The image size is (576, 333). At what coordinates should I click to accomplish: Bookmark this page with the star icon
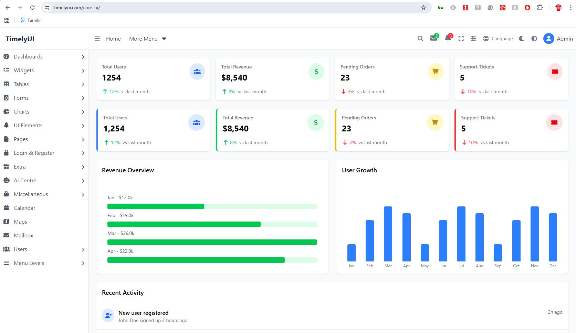423,8
